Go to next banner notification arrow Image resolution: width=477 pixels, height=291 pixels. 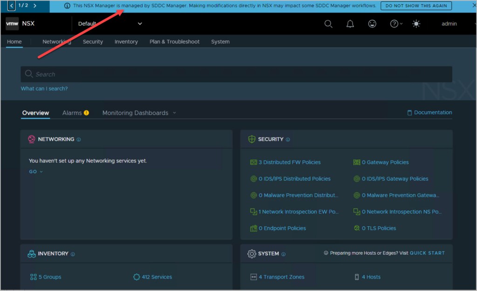[35, 6]
